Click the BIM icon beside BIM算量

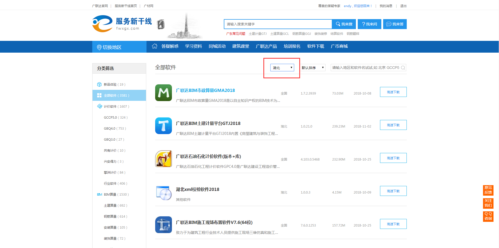(x=100, y=195)
